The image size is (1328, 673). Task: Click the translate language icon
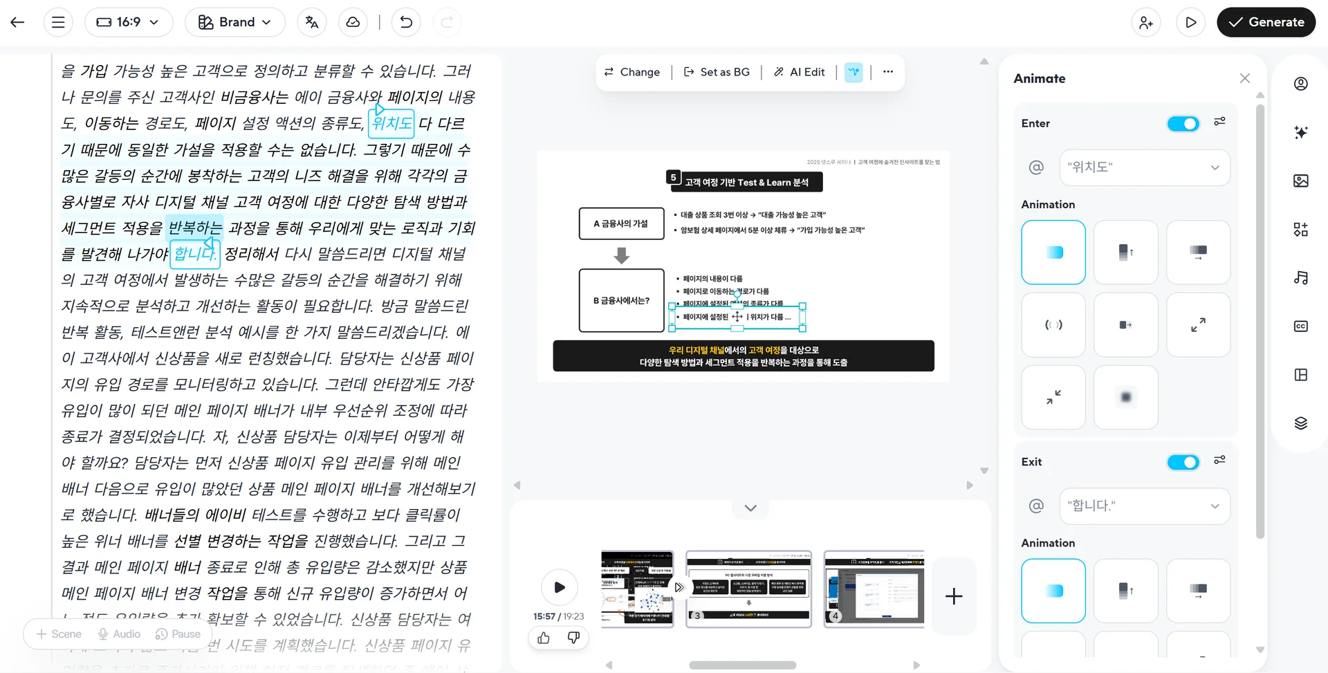pyautogui.click(x=312, y=22)
